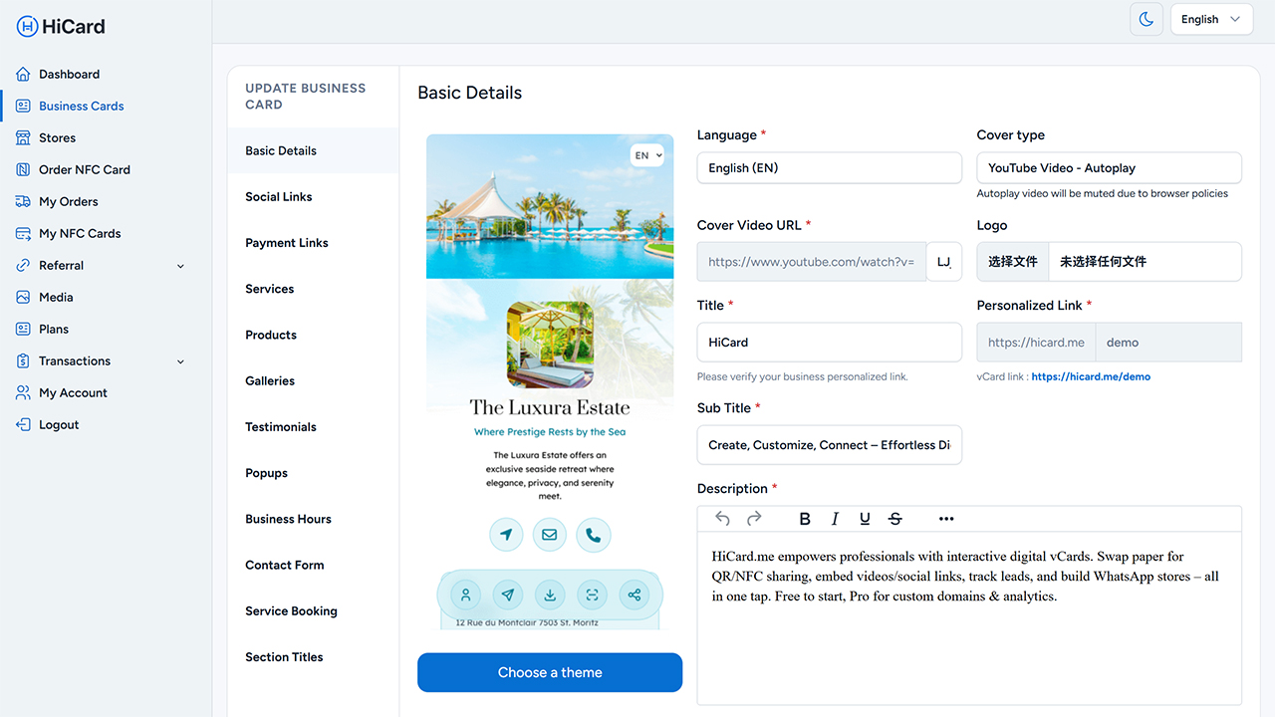
Task: Click the download icon in the preview bar
Action: pos(550,596)
